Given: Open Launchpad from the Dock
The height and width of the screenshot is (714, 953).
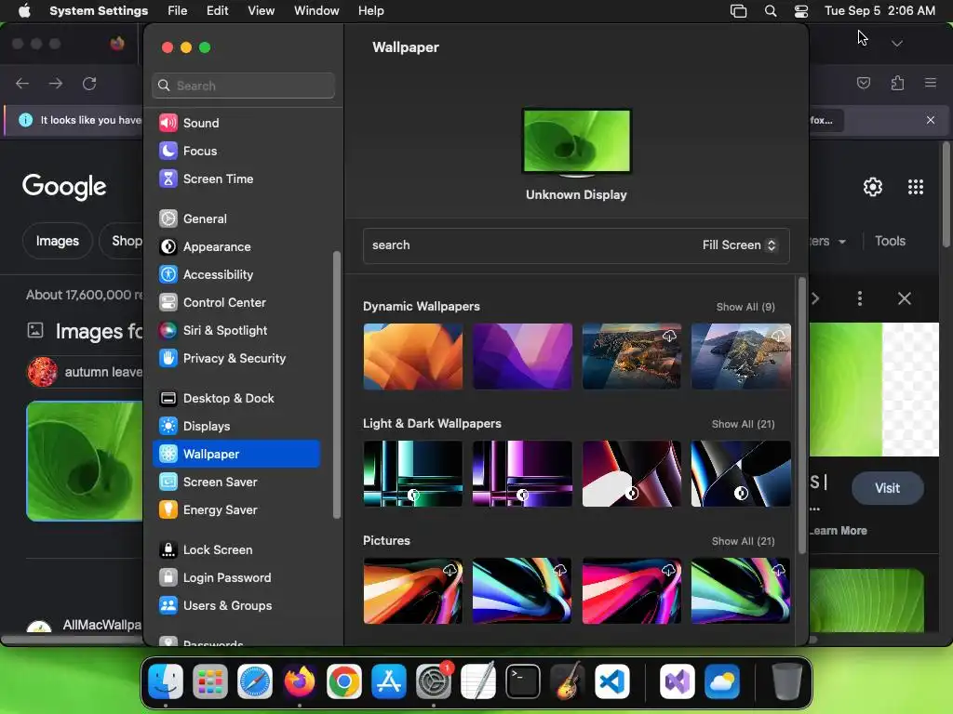Looking at the screenshot, I should coord(210,681).
